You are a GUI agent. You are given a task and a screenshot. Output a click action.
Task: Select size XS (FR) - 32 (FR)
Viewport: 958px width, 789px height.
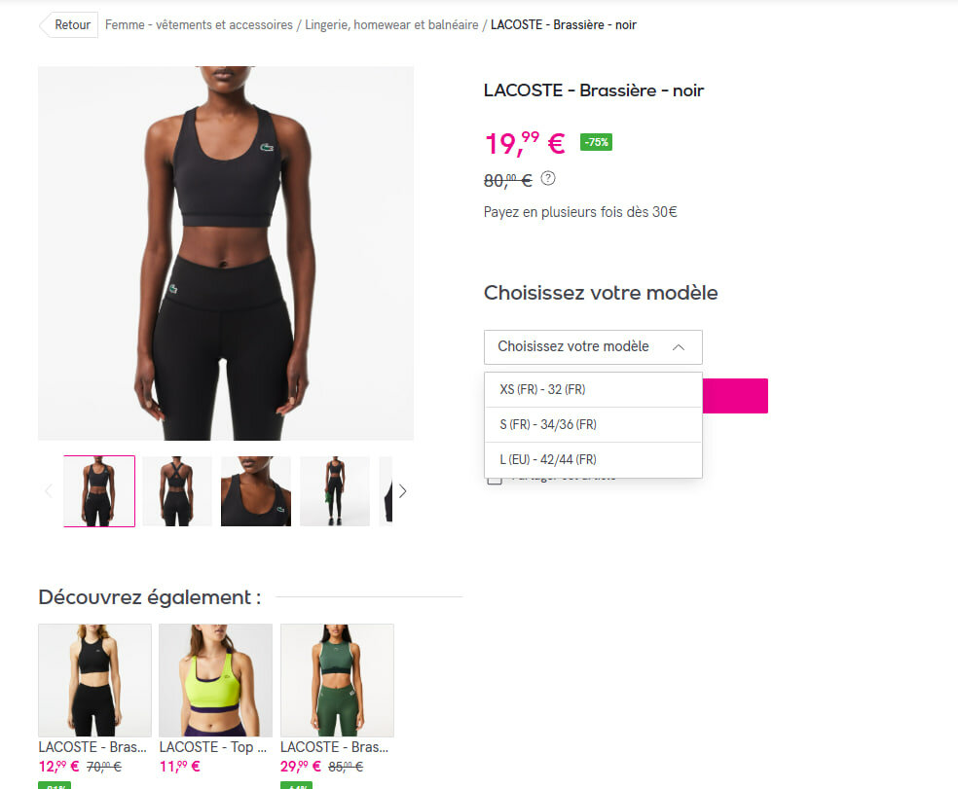[593, 389]
